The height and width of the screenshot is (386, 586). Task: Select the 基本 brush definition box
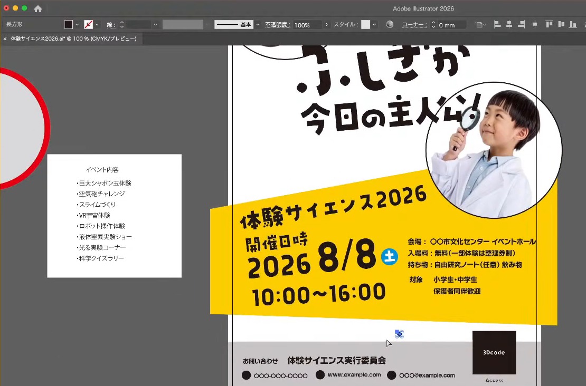pyautogui.click(x=234, y=25)
